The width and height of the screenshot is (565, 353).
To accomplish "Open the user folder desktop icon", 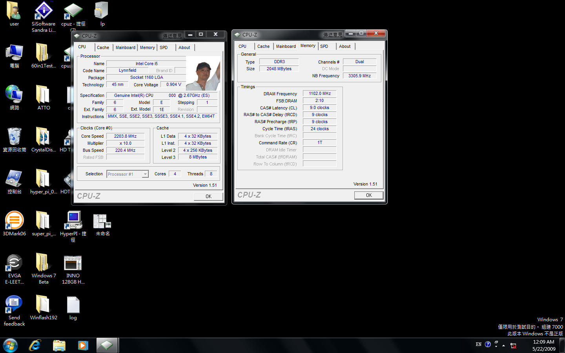I will [14, 14].
